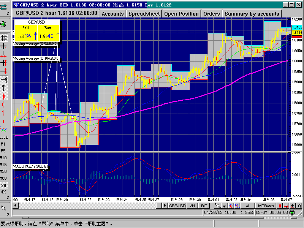
Task: Expand the top left toolbar chevron
Action: coord(8,14)
